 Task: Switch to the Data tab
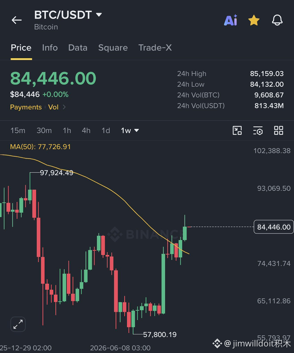[x=78, y=48]
